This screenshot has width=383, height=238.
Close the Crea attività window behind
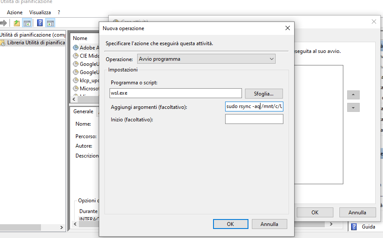tap(374, 22)
